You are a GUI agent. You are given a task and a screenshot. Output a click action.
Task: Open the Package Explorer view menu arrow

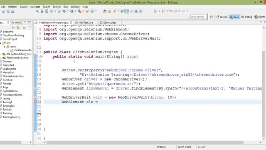pos(30,27)
